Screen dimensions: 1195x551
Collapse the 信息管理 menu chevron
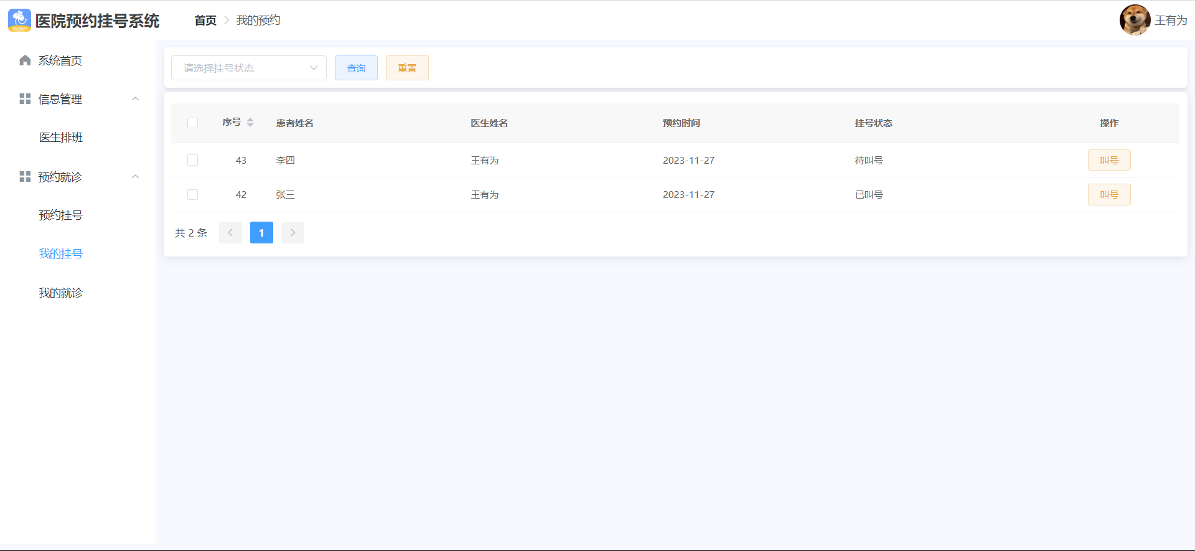tap(135, 99)
